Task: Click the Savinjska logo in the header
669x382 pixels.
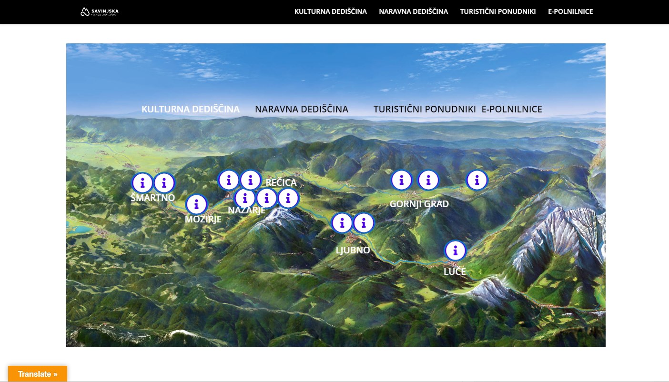Action: tap(99, 12)
